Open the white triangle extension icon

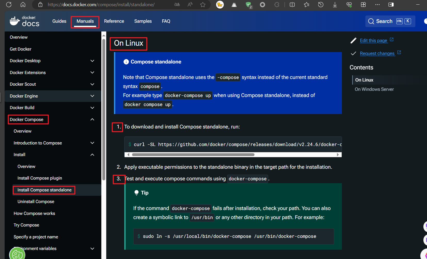[x=234, y=5]
